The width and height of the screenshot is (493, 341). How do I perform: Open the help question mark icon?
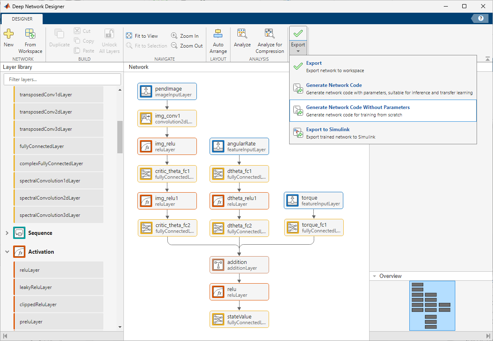481,18
